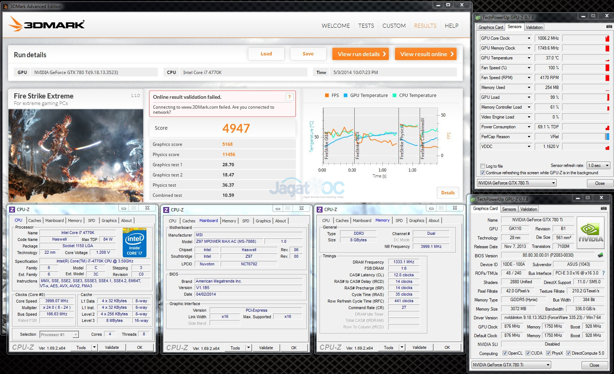This screenshot has height=374, width=614.
Task: Uncheck Continue refreshing while GPU-Z in background
Action: point(483,173)
